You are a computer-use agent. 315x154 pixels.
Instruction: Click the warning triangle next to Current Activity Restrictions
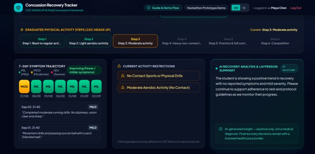(x=119, y=66)
